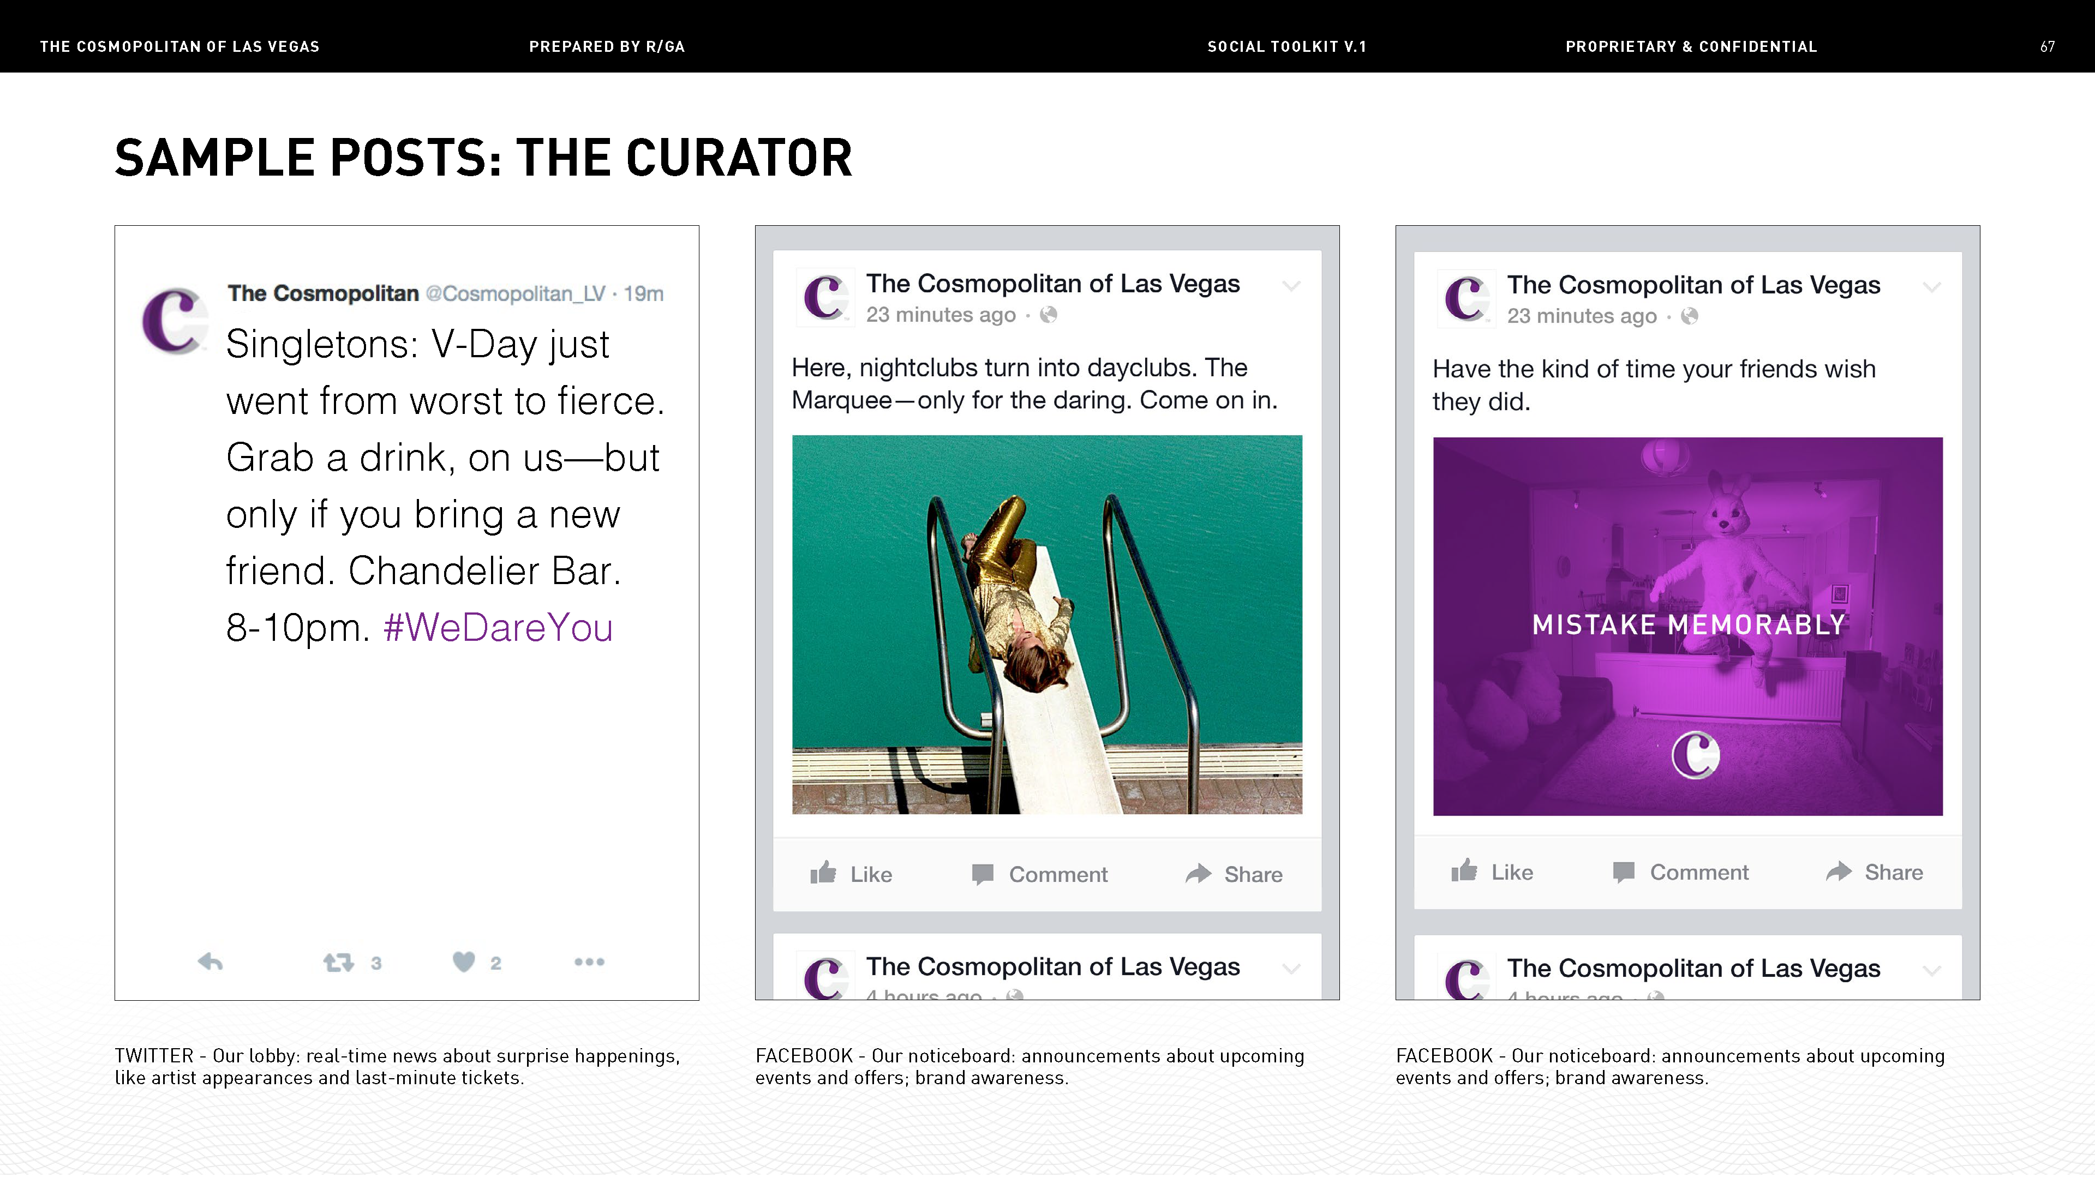Click the globe privacy icon on middle post
Viewport: 2095px width, 1178px height.
pyautogui.click(x=1048, y=315)
